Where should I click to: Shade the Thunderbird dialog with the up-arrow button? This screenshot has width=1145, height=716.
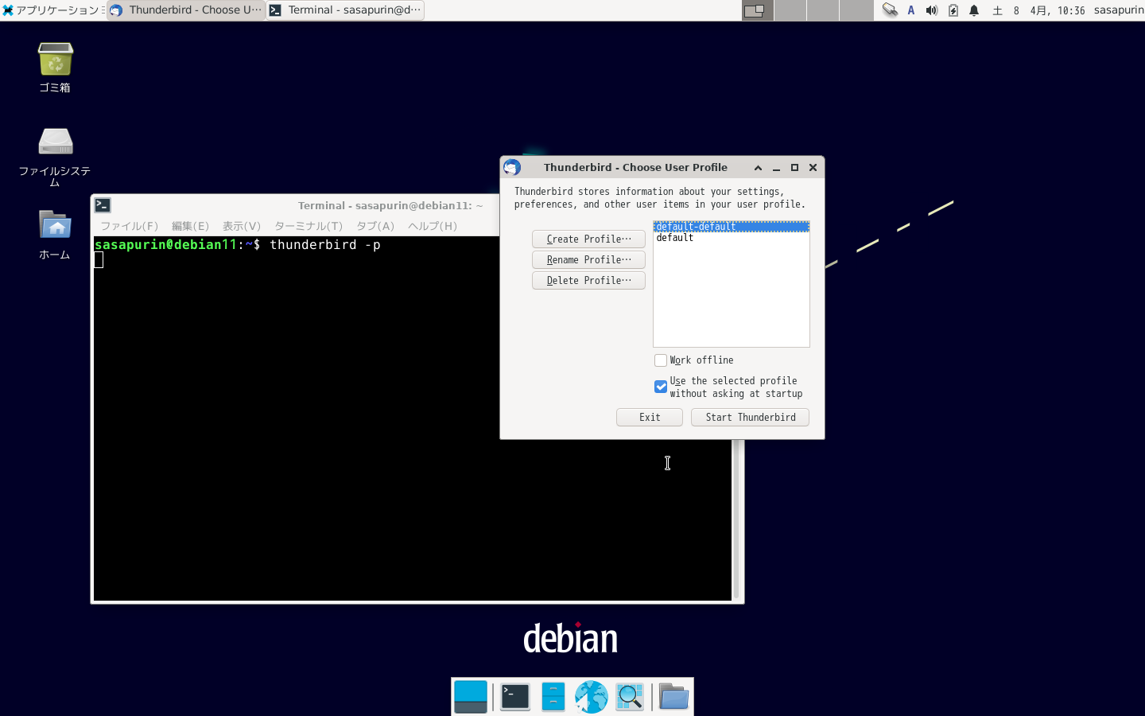tap(758, 168)
